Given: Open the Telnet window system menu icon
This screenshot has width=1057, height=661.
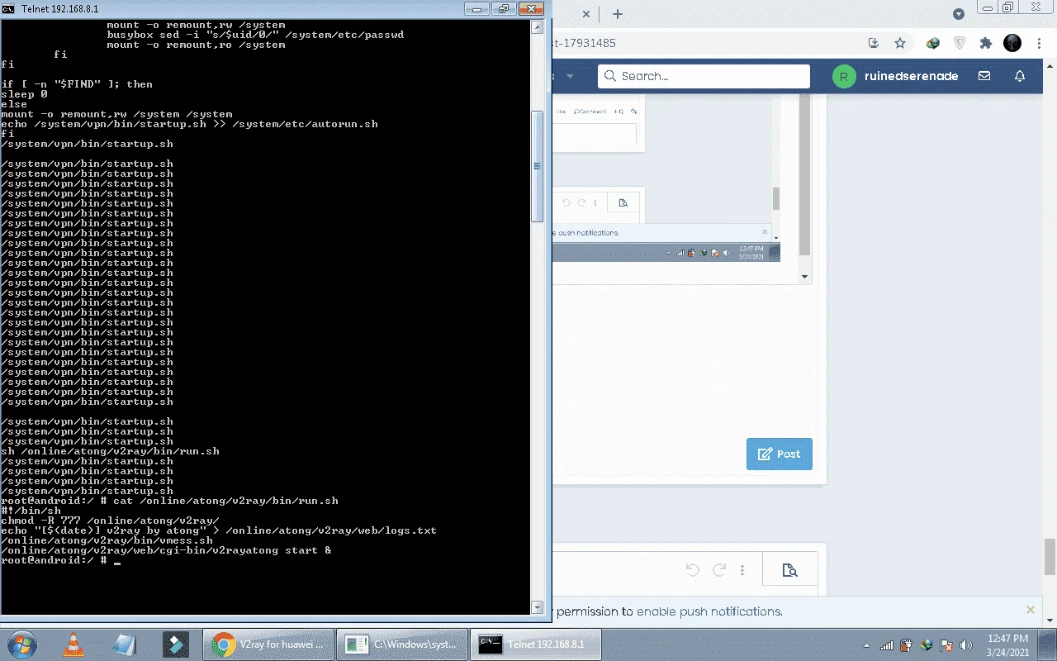Looking at the screenshot, I should point(8,9).
